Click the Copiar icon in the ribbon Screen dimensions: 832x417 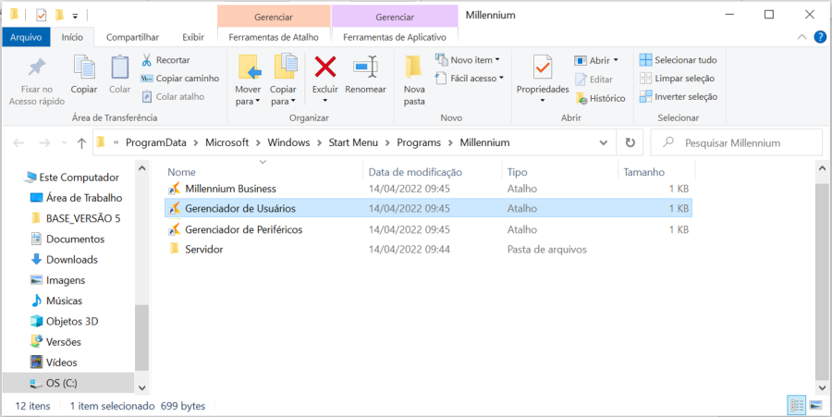(84, 67)
